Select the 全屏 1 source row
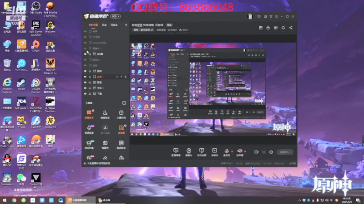The height and width of the screenshot is (204, 364). tap(106, 77)
